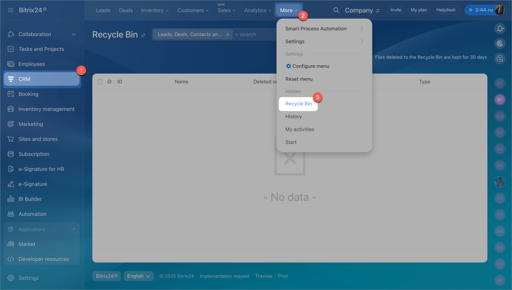Open the Analytics dropdown menu
512x290 pixels.
pyautogui.click(x=257, y=10)
